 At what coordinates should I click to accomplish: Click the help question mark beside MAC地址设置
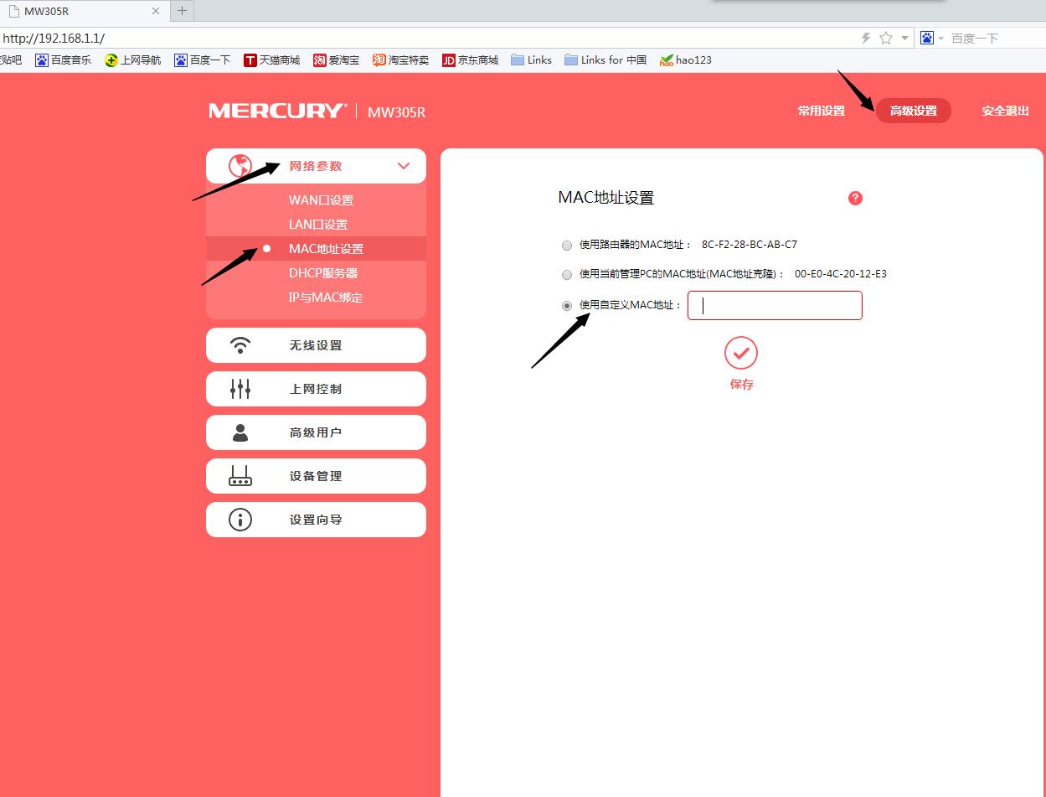click(x=854, y=198)
